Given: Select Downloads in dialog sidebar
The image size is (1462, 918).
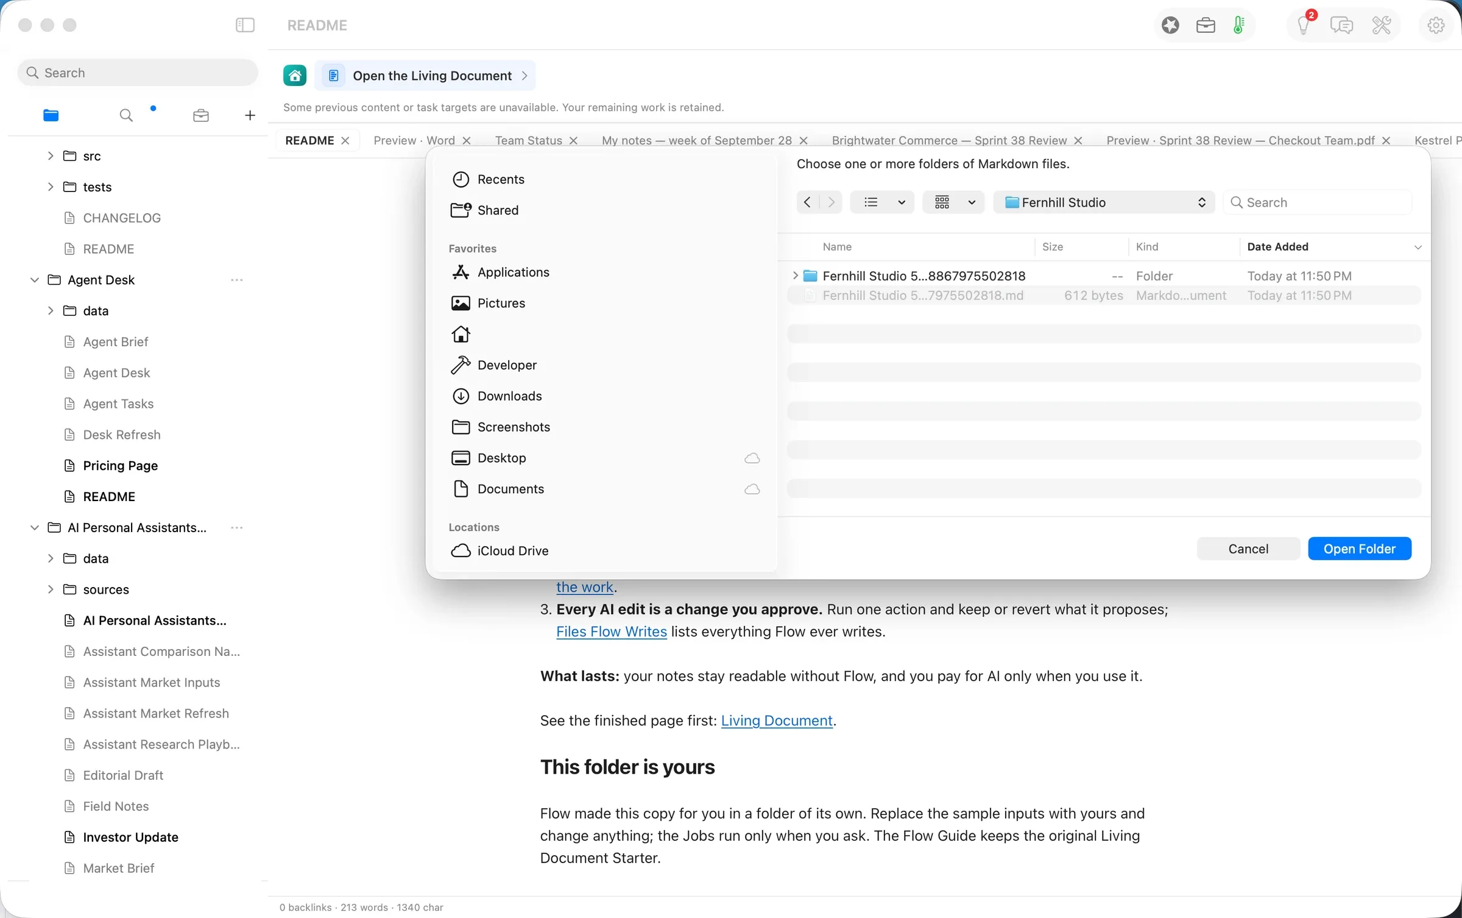Looking at the screenshot, I should pyautogui.click(x=509, y=396).
